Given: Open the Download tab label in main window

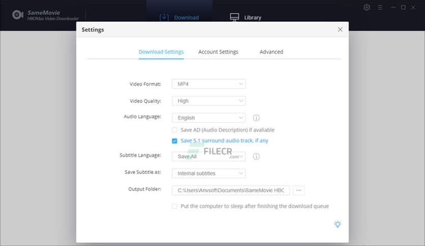Looking at the screenshot, I should pyautogui.click(x=186, y=18).
